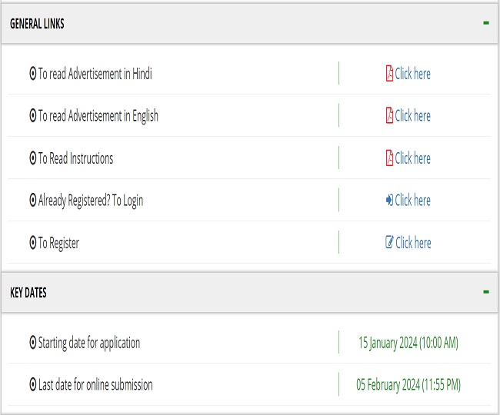The width and height of the screenshot is (500, 415).
Task: Open the 'Click here' link for instructions
Action: pyautogui.click(x=413, y=158)
